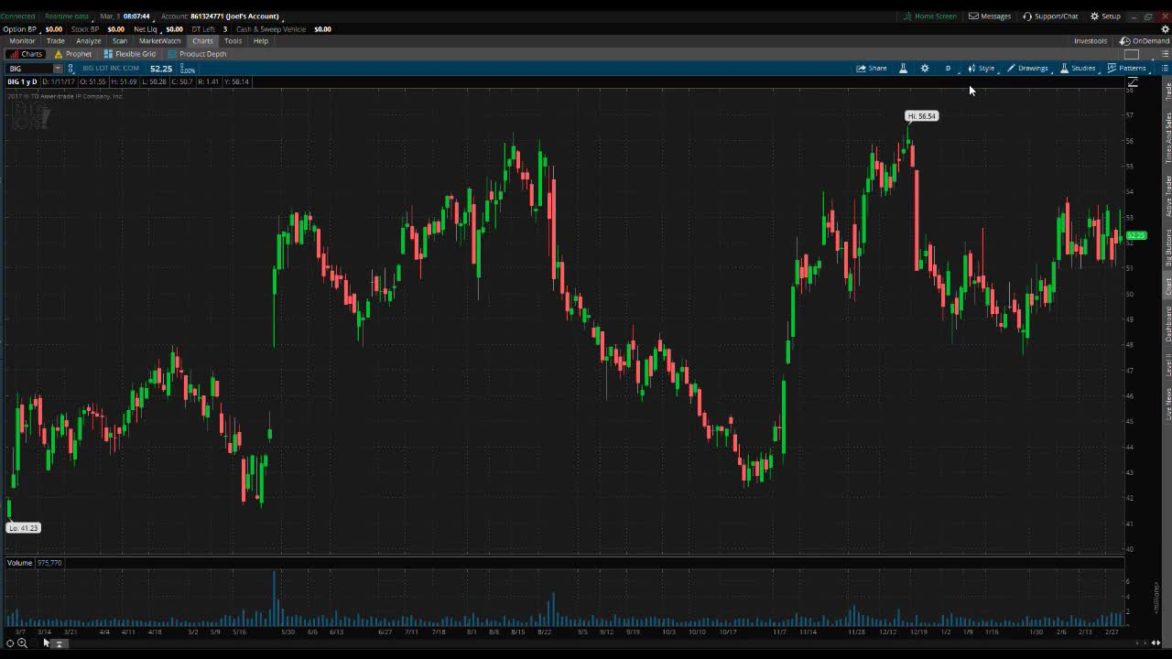Switch to the Help tab

click(x=261, y=41)
